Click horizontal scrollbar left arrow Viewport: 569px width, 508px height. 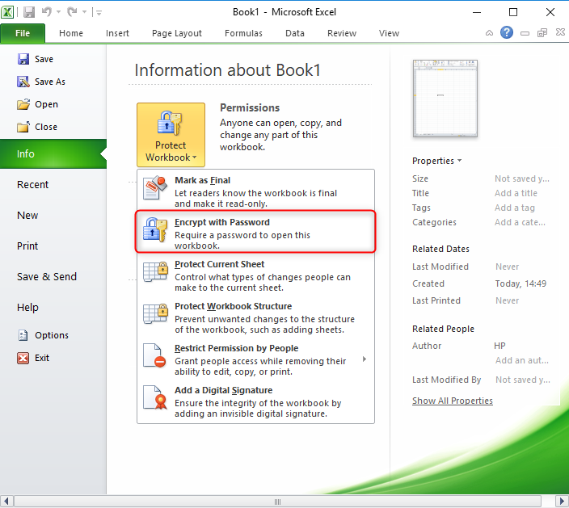point(6,502)
